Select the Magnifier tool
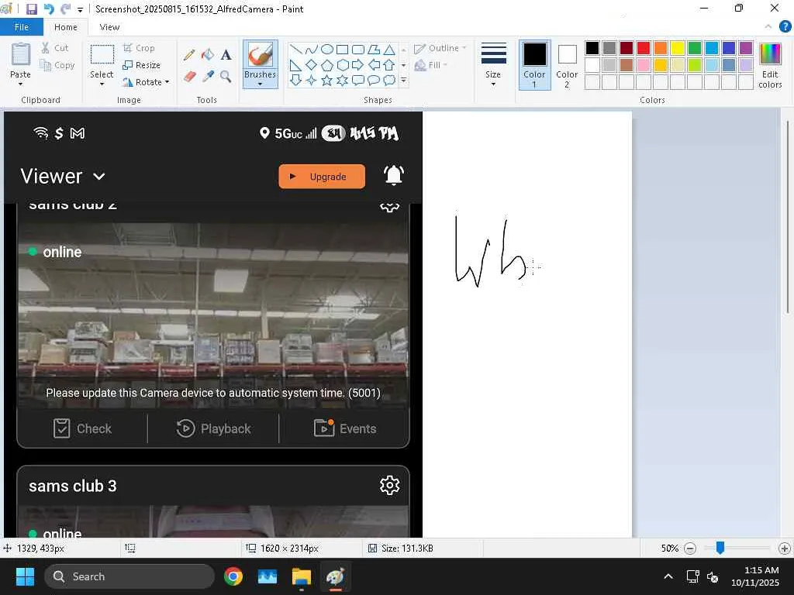The image size is (794, 595). pos(226,77)
